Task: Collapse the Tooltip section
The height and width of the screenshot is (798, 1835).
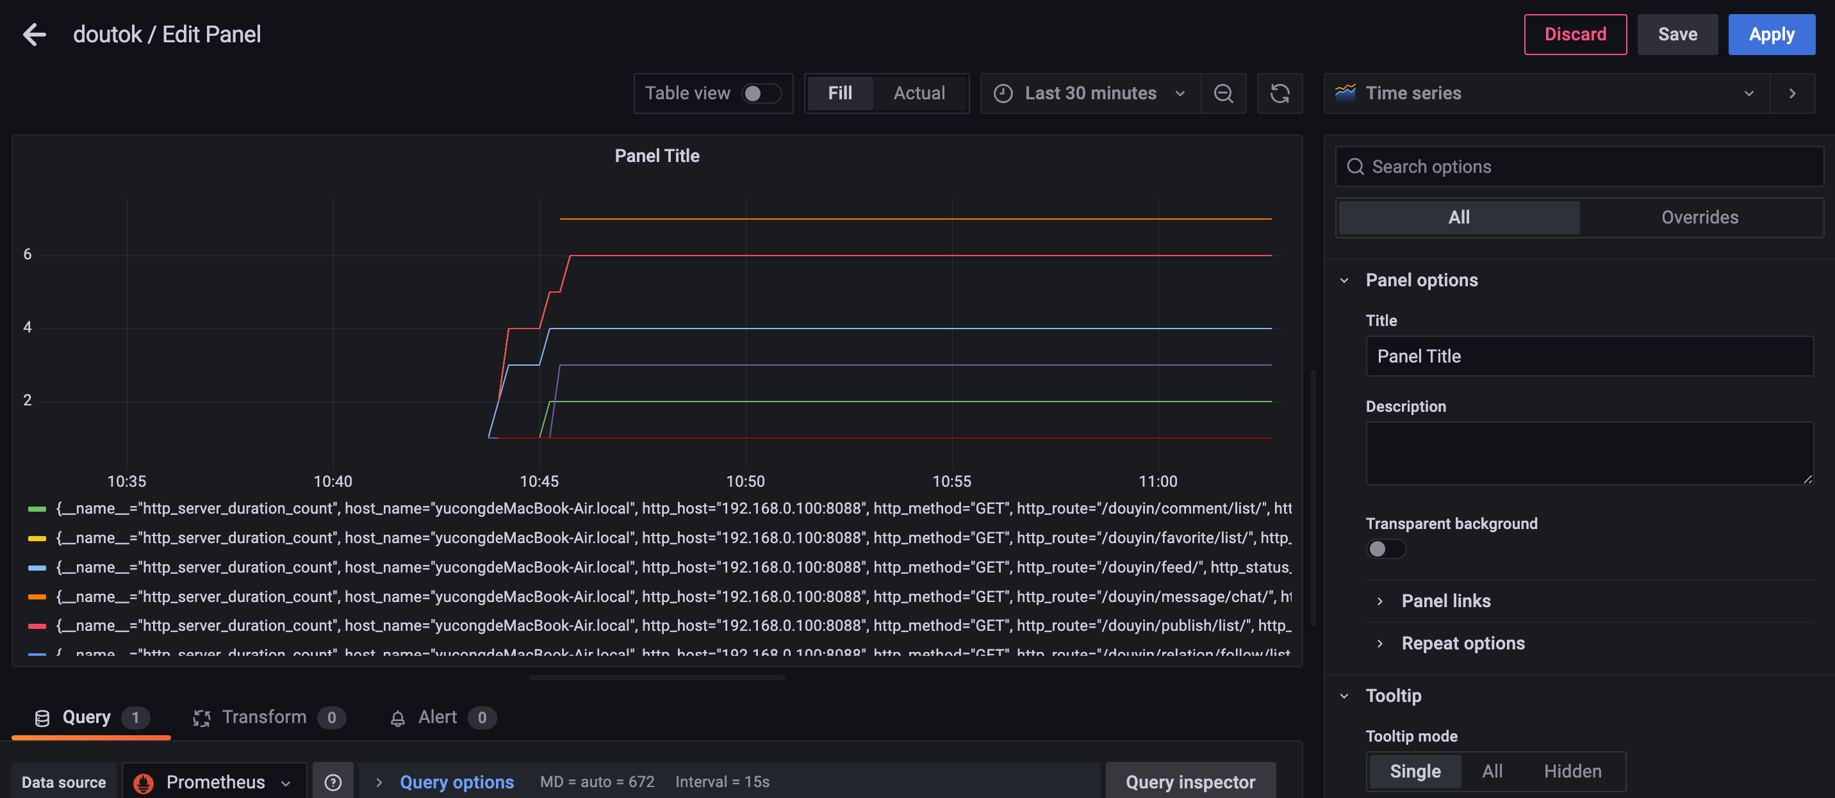Action: (1393, 696)
